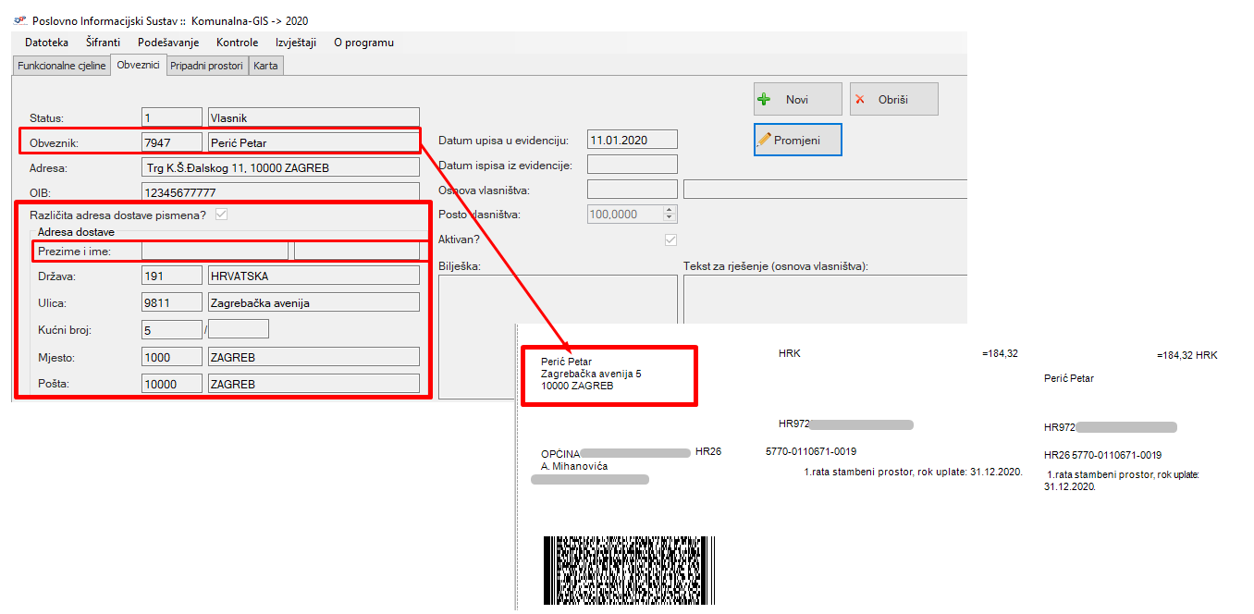Image resolution: width=1254 pixels, height=614 pixels.
Task: Click the 'Datum upisa u evidenciju' date field
Action: (x=633, y=140)
